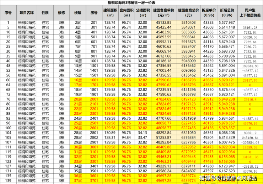Click the yellow highlighted 16层 floor cell
Screen dimensions: 263x184
pyautogui.click(x=78, y=80)
